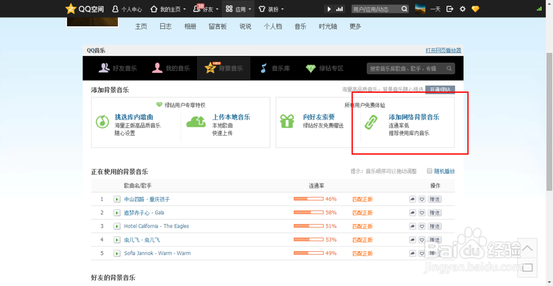The width and height of the screenshot is (553, 286).
Task: Click the logout arrow icon in the top bar
Action: tap(450, 9)
